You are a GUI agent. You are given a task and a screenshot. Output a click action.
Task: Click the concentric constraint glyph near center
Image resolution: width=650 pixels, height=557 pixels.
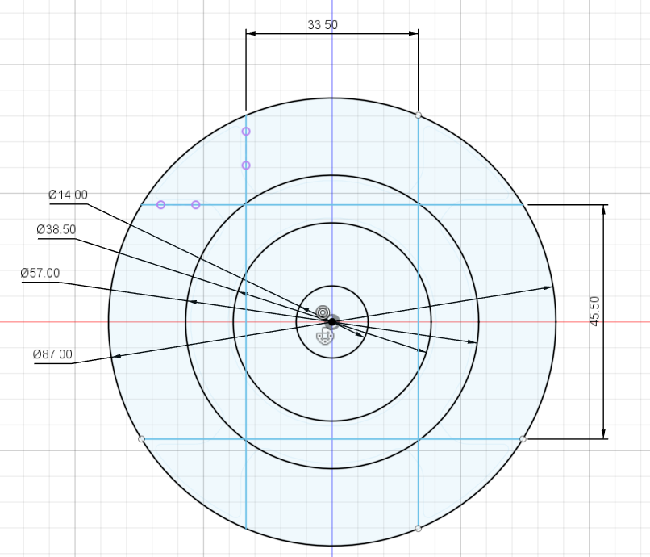coord(323,311)
